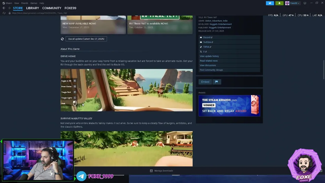Go back with the left arrow
The height and width of the screenshot is (183, 325).
point(4,8)
